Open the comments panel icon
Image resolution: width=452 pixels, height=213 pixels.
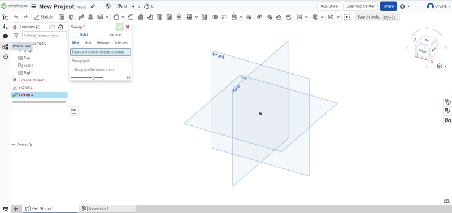tap(5, 37)
